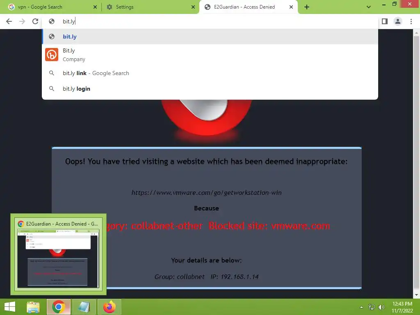The width and height of the screenshot is (420, 315).
Task: Click the blocked vmware.com URL text
Action: coord(206,193)
